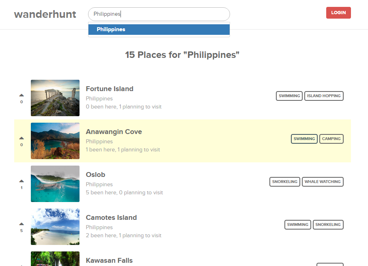Click Camotes Island's SNORKELING tag
Image resolution: width=368 pixels, height=266 pixels.
point(328,224)
